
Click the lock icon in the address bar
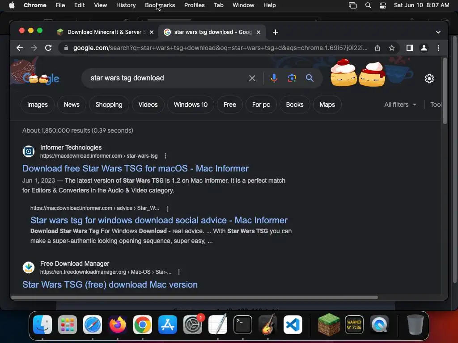point(66,48)
